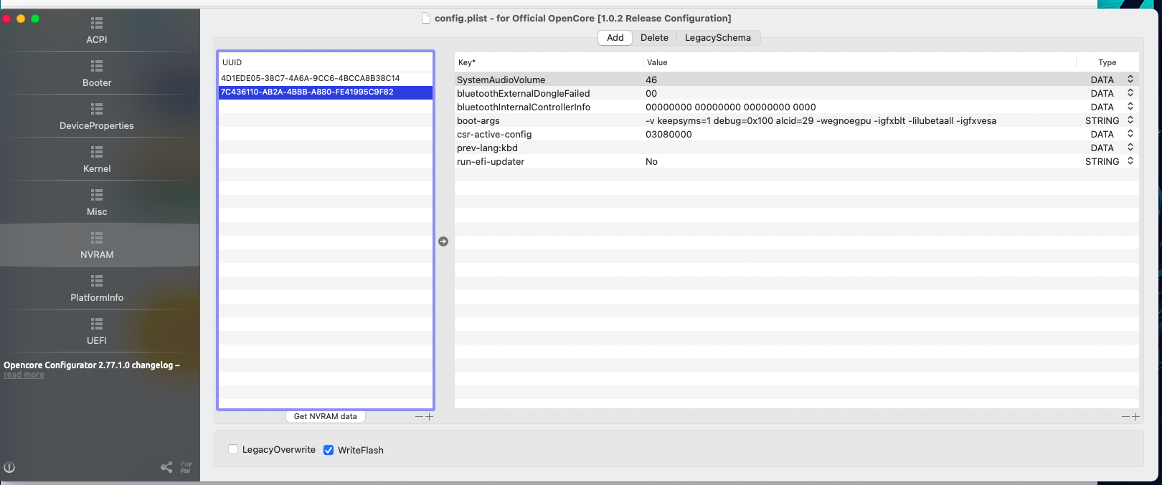1162x485 pixels.
Task: Open the Type dropdown for SystemAudioVolume row
Action: click(x=1130, y=80)
